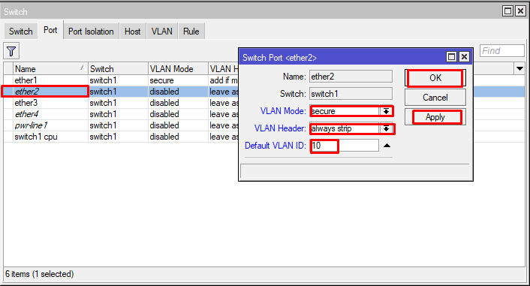Click the VLAN Header always strip field
Viewport: 530px width, 286px height.
pyautogui.click(x=345, y=129)
